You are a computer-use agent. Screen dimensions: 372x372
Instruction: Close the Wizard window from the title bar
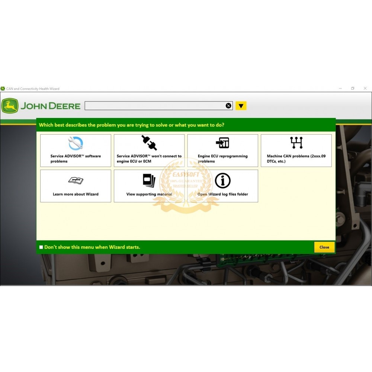click(x=365, y=88)
